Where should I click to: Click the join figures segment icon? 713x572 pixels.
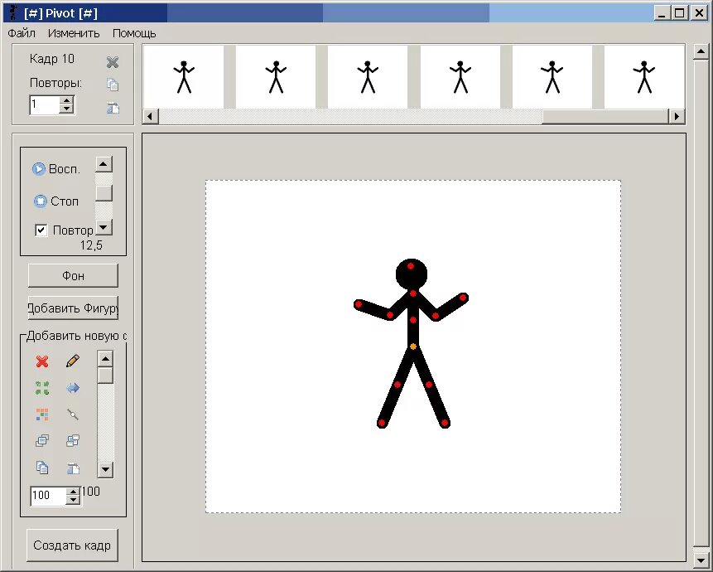(x=73, y=414)
